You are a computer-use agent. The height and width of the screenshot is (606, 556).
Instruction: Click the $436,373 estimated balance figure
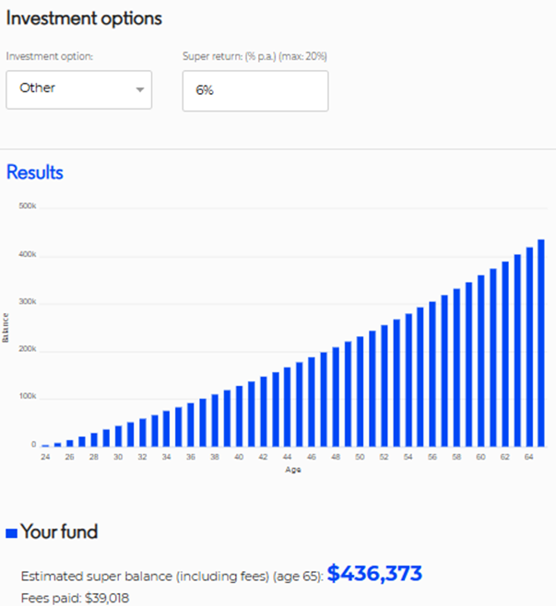[374, 574]
